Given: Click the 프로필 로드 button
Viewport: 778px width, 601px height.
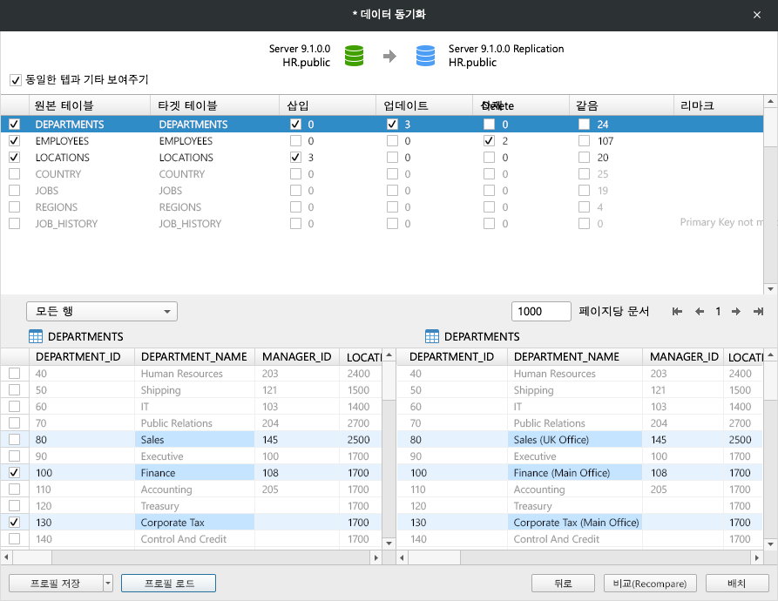Looking at the screenshot, I should pyautogui.click(x=168, y=584).
